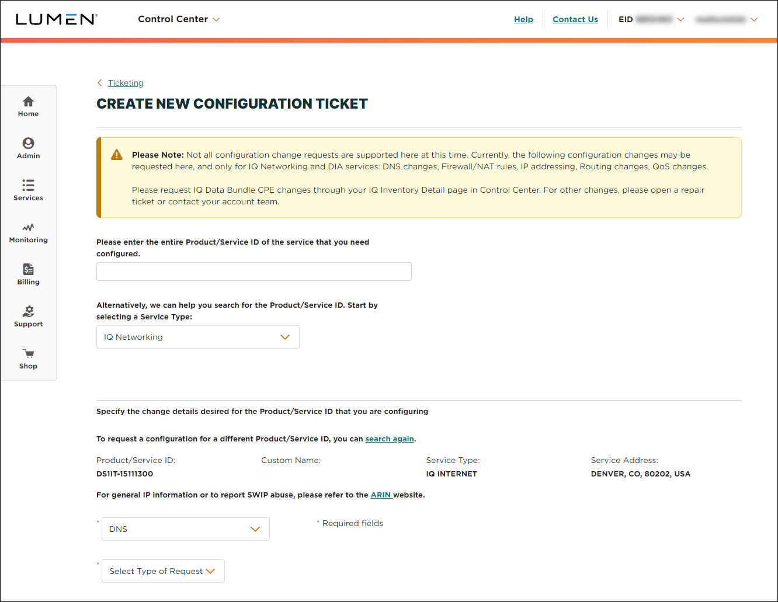
Task: Select the DENVER, CO, 80202, USA address
Action: pyautogui.click(x=641, y=474)
